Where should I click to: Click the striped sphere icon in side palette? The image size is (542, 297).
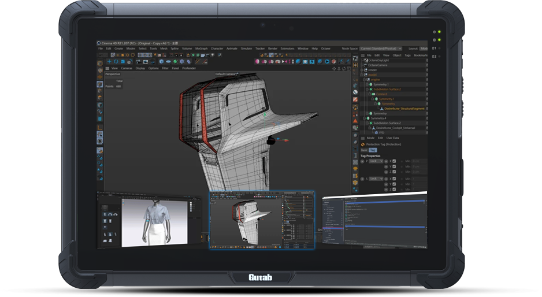click(x=355, y=92)
